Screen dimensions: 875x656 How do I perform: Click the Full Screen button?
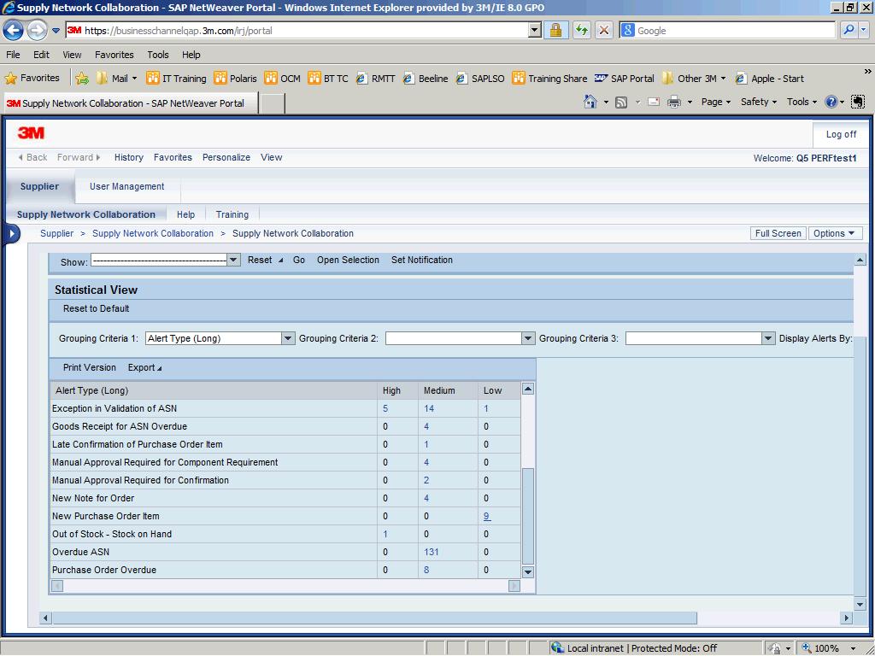click(x=778, y=233)
